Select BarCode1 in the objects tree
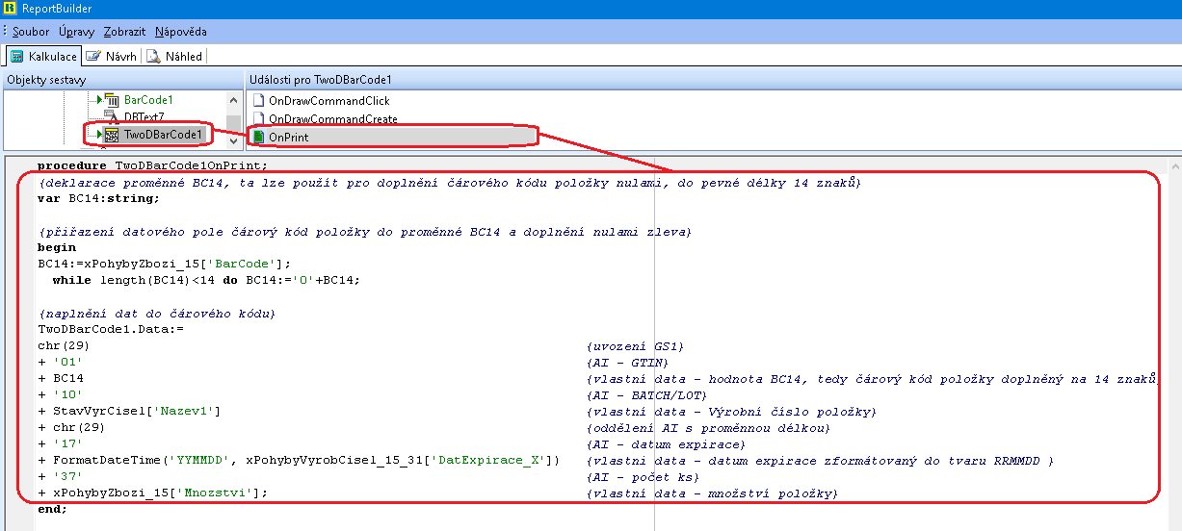This screenshot has height=531, width=1182. 147,100
